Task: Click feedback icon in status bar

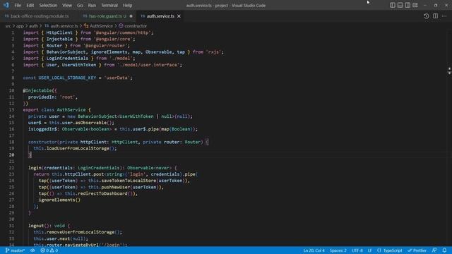Action: pos(434,250)
